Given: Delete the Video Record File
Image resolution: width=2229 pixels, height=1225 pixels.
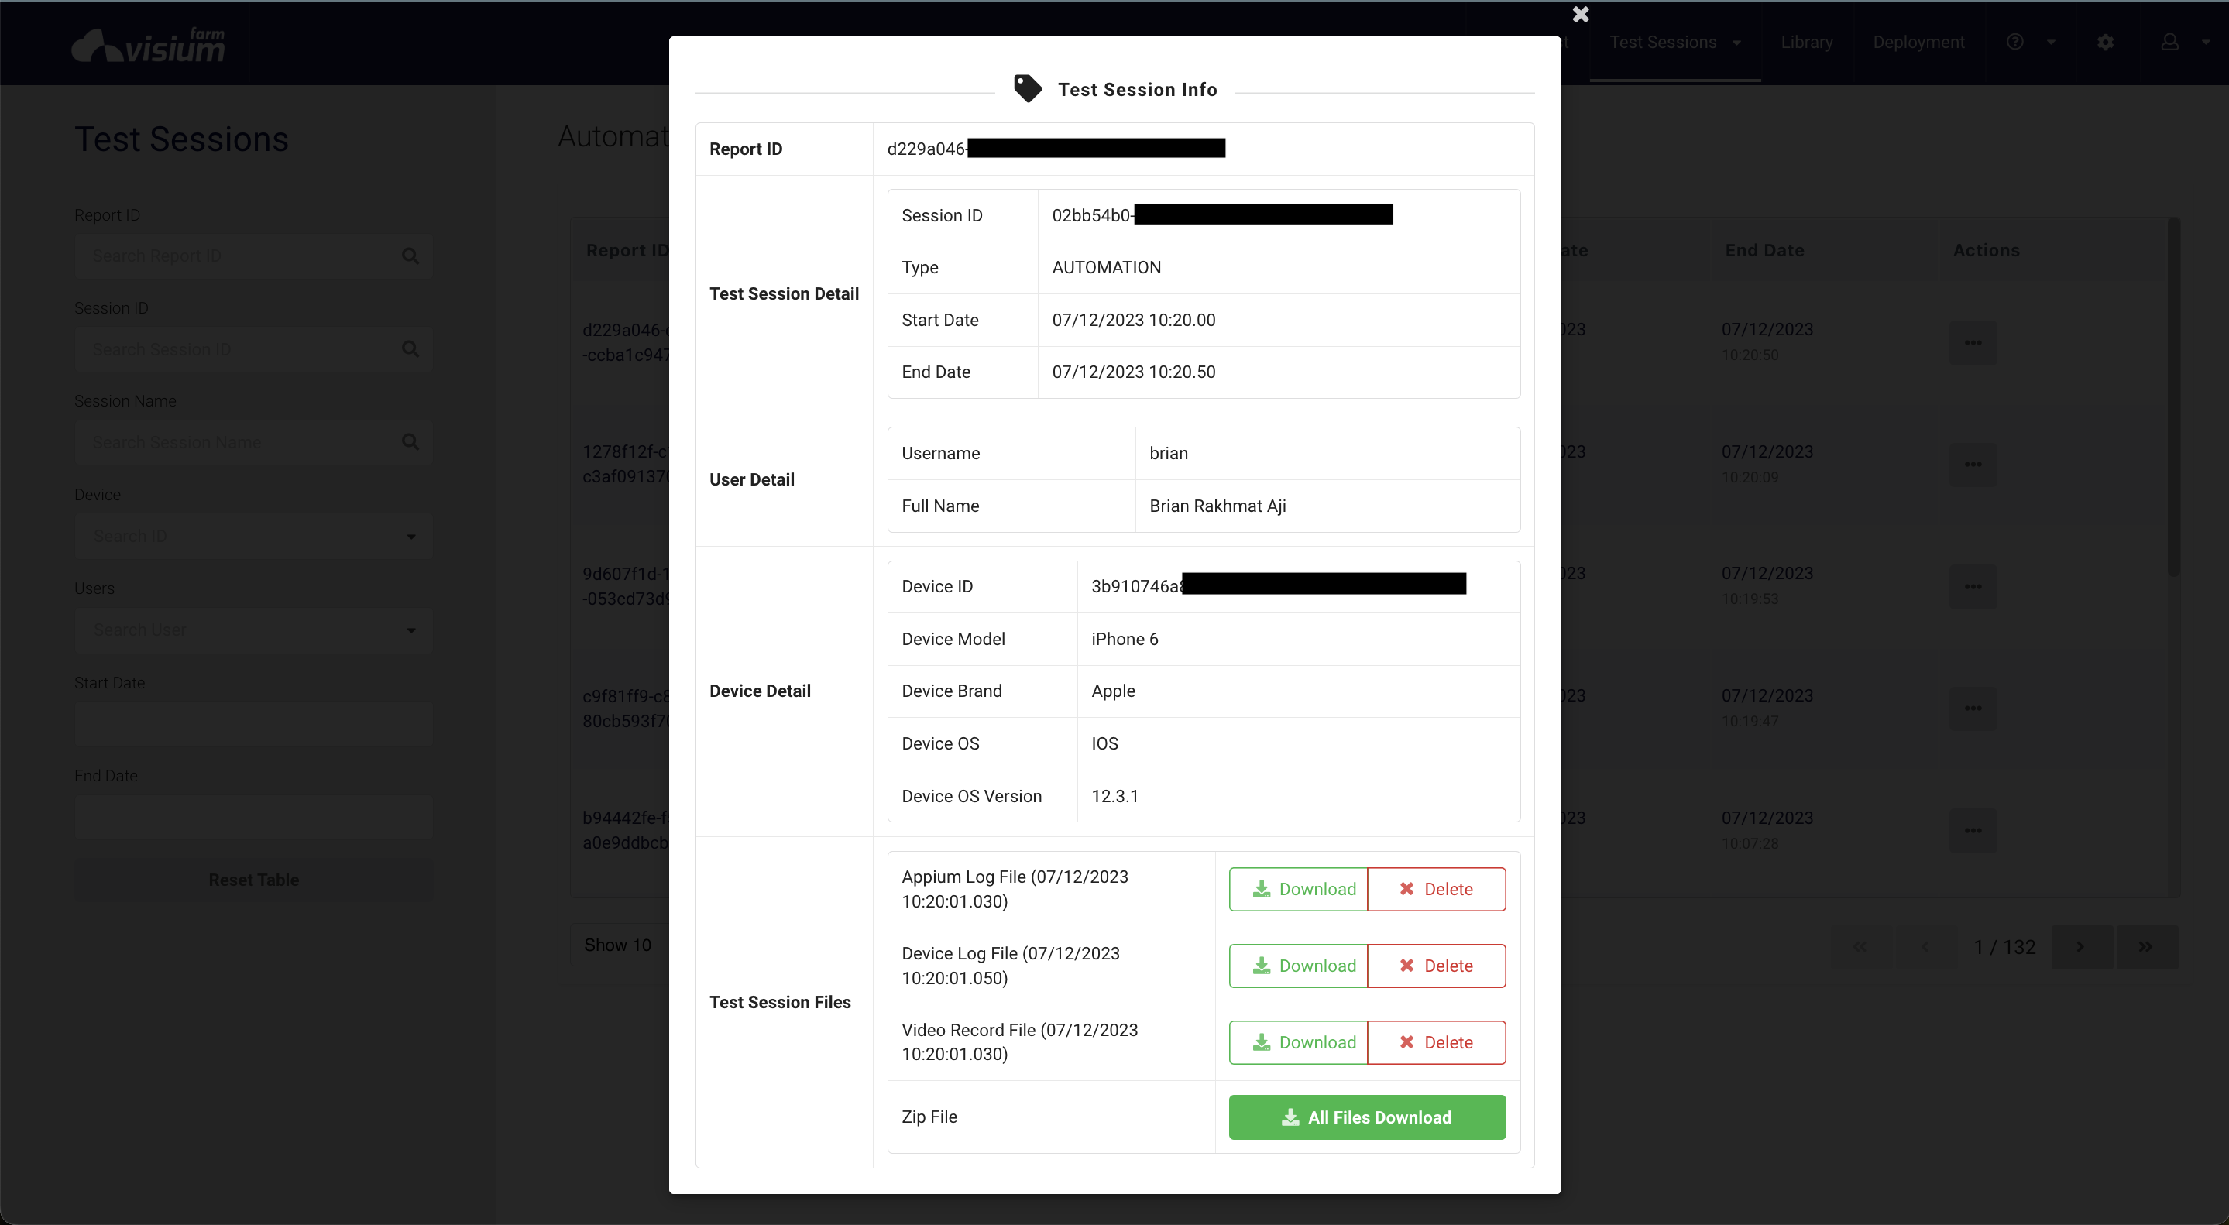Looking at the screenshot, I should [1437, 1041].
